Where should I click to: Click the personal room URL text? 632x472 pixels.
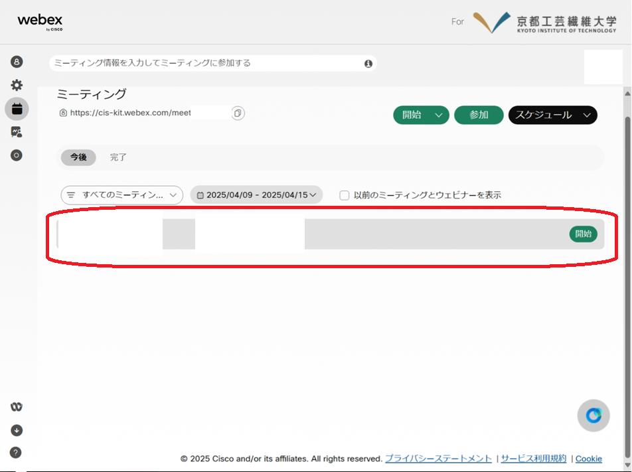130,113
